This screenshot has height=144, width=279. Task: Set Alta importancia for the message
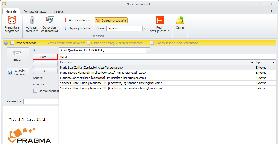point(77,20)
